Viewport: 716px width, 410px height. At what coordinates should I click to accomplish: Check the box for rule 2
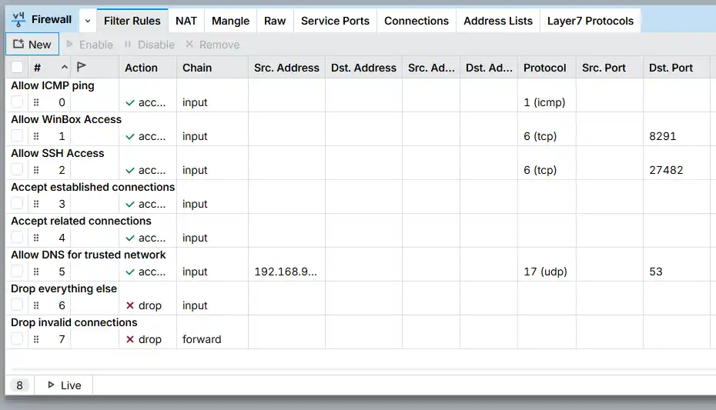pyautogui.click(x=17, y=169)
